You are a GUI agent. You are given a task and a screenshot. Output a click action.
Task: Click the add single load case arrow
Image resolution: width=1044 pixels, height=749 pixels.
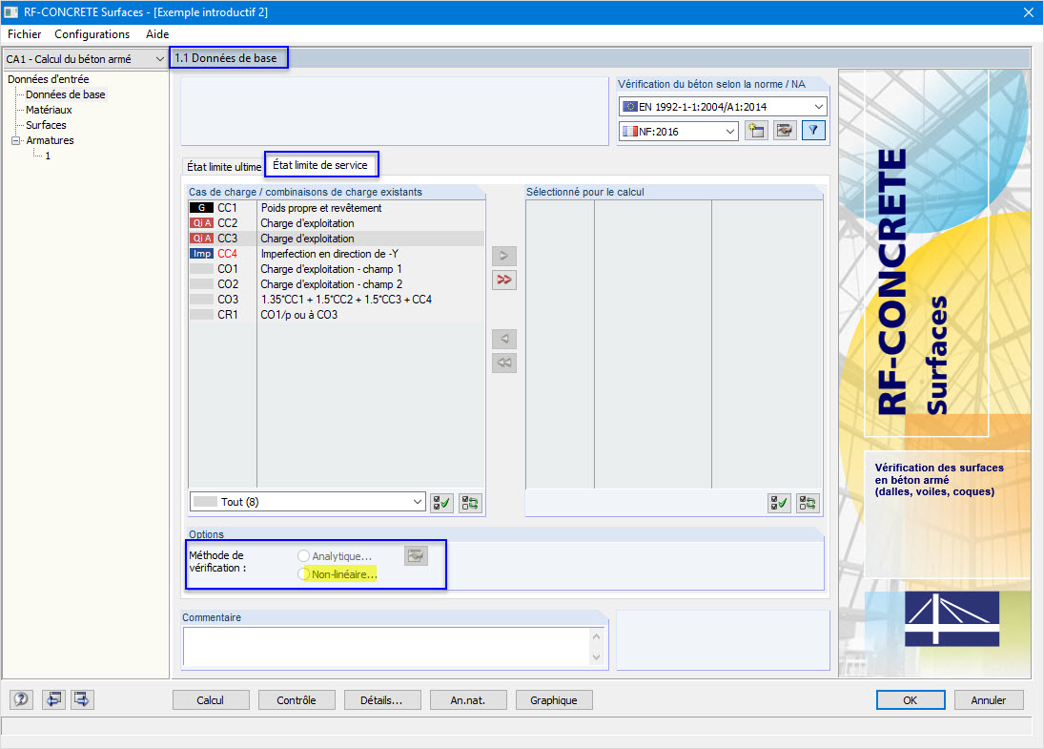pyautogui.click(x=504, y=256)
